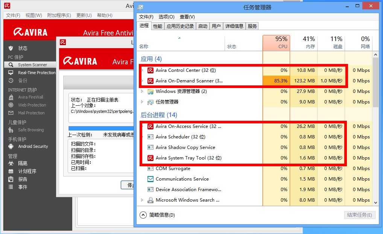
Task: Expand the Avira On-Demand Scanner process group
Action: [142, 81]
